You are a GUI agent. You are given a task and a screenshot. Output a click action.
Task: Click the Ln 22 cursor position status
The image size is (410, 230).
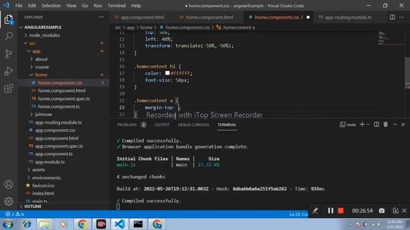(x=299, y=214)
